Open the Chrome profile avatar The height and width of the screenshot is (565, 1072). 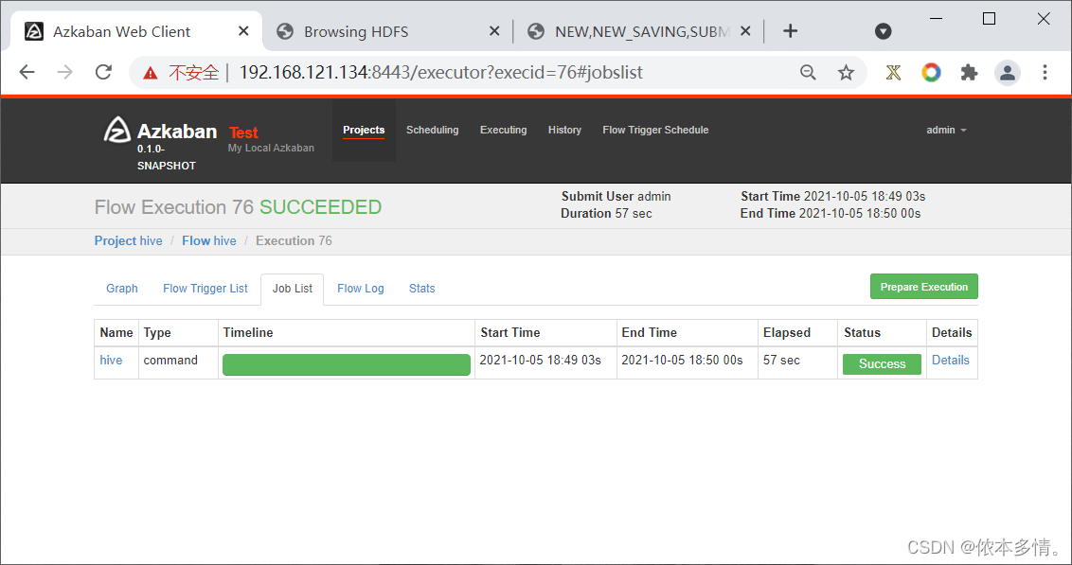tap(1007, 72)
